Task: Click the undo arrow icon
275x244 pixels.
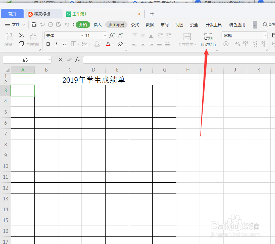Action: (x=67, y=24)
